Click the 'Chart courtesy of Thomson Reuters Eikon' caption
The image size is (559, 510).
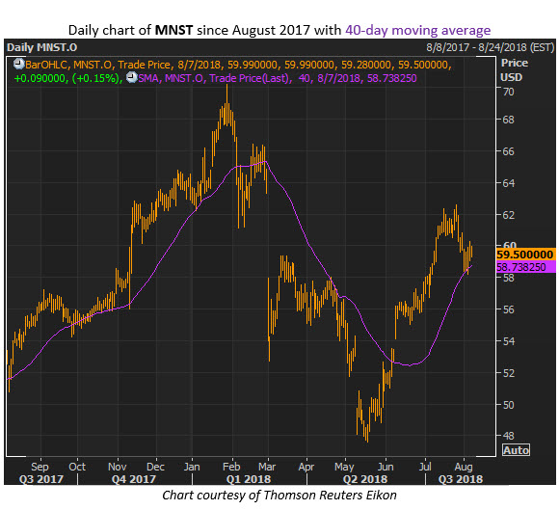[x=279, y=496]
